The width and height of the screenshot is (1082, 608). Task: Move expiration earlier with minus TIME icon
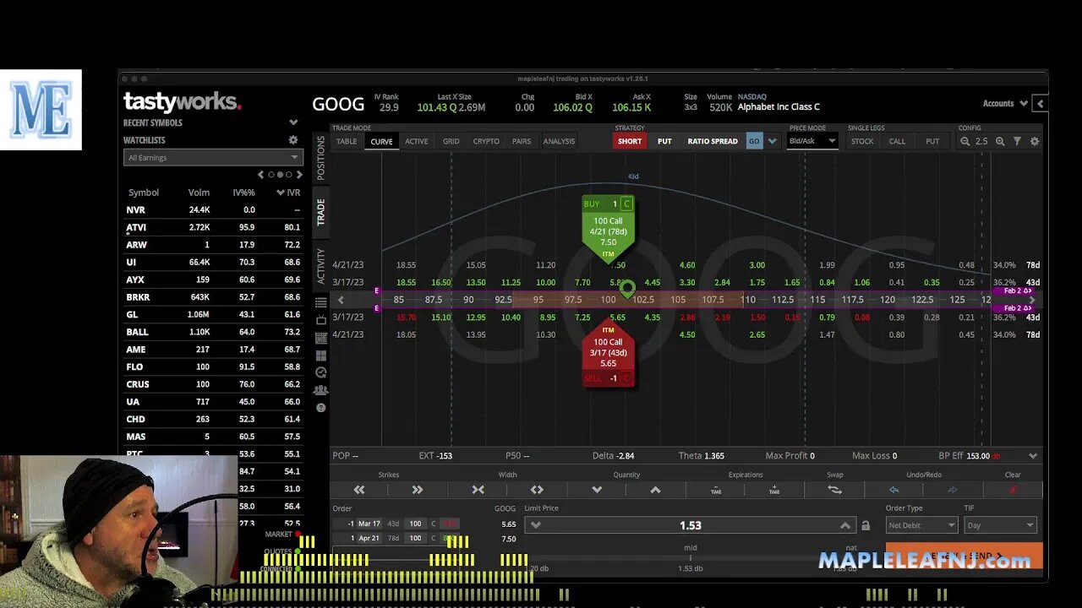[716, 490]
